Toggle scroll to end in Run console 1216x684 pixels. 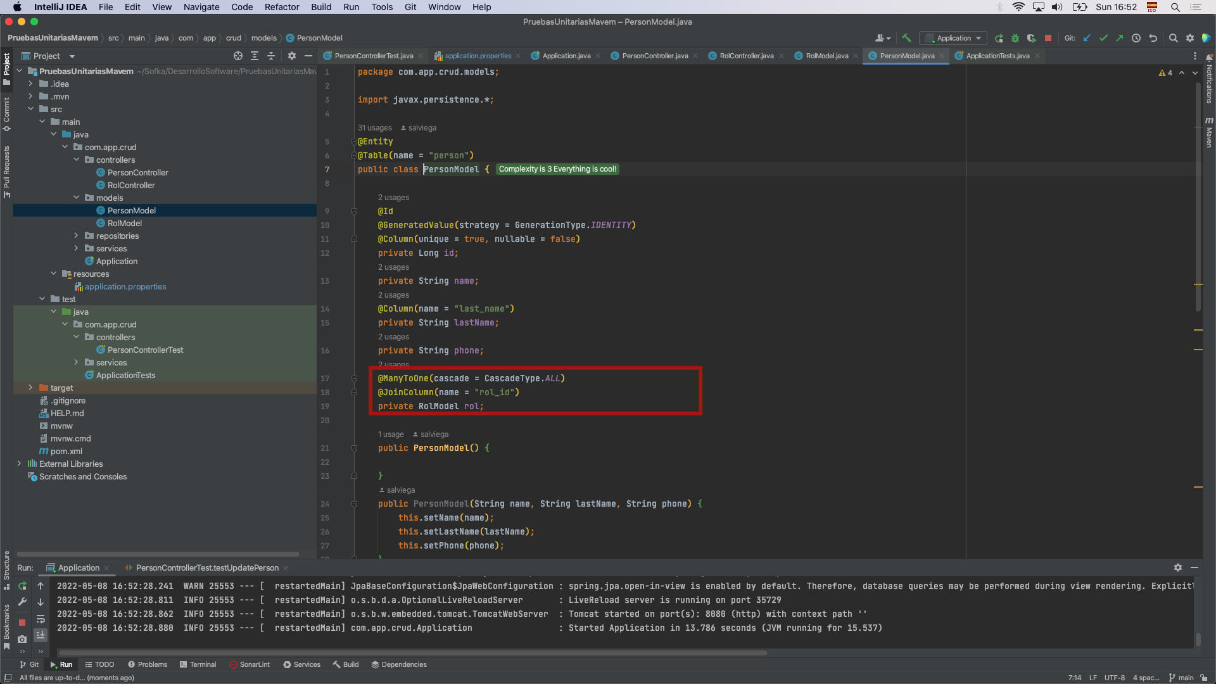coord(41,635)
